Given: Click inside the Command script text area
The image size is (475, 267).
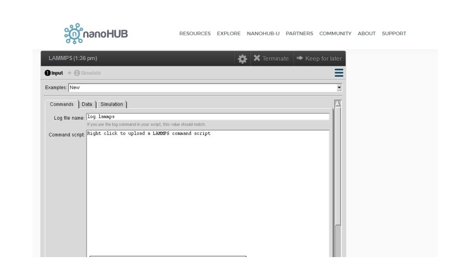Looking at the screenshot, I should (208, 194).
